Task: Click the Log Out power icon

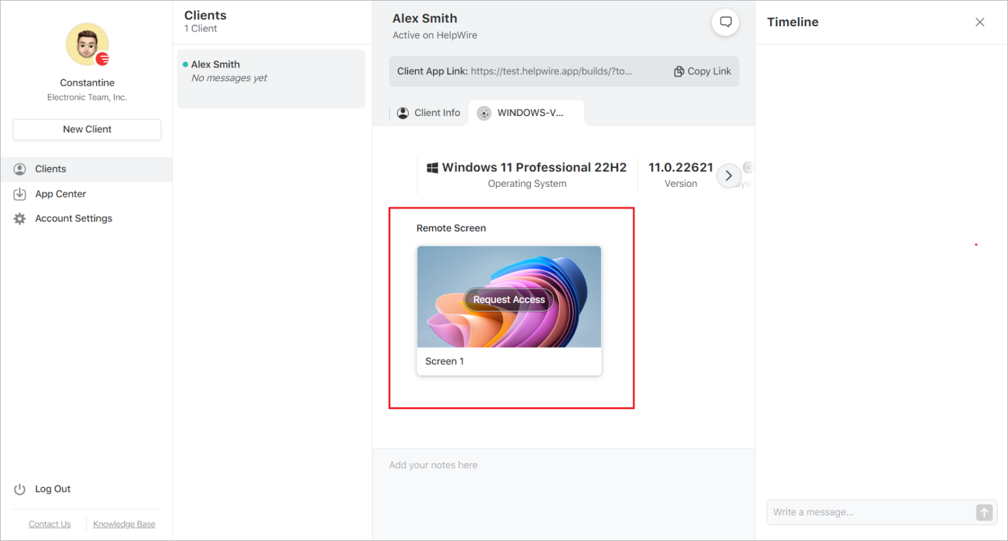Action: [20, 489]
